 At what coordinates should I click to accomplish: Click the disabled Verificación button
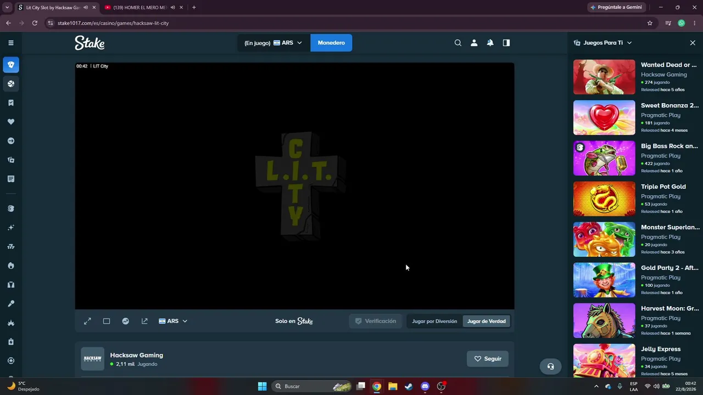pos(376,321)
